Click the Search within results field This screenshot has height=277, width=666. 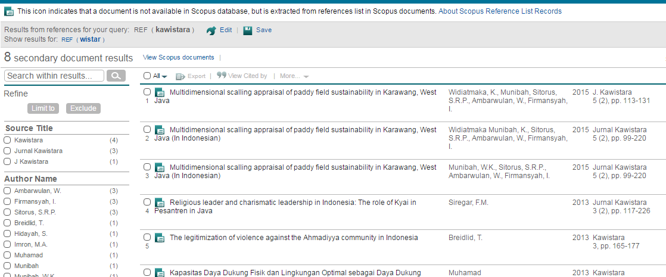(54, 76)
